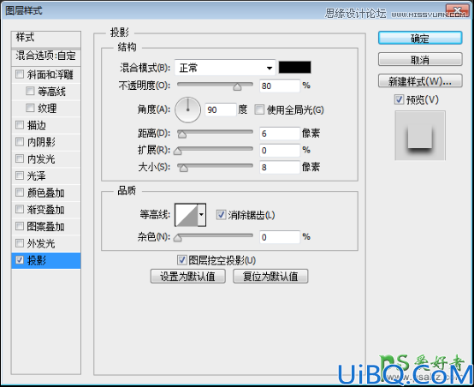Toggle the 预览 checkbox

(399, 99)
